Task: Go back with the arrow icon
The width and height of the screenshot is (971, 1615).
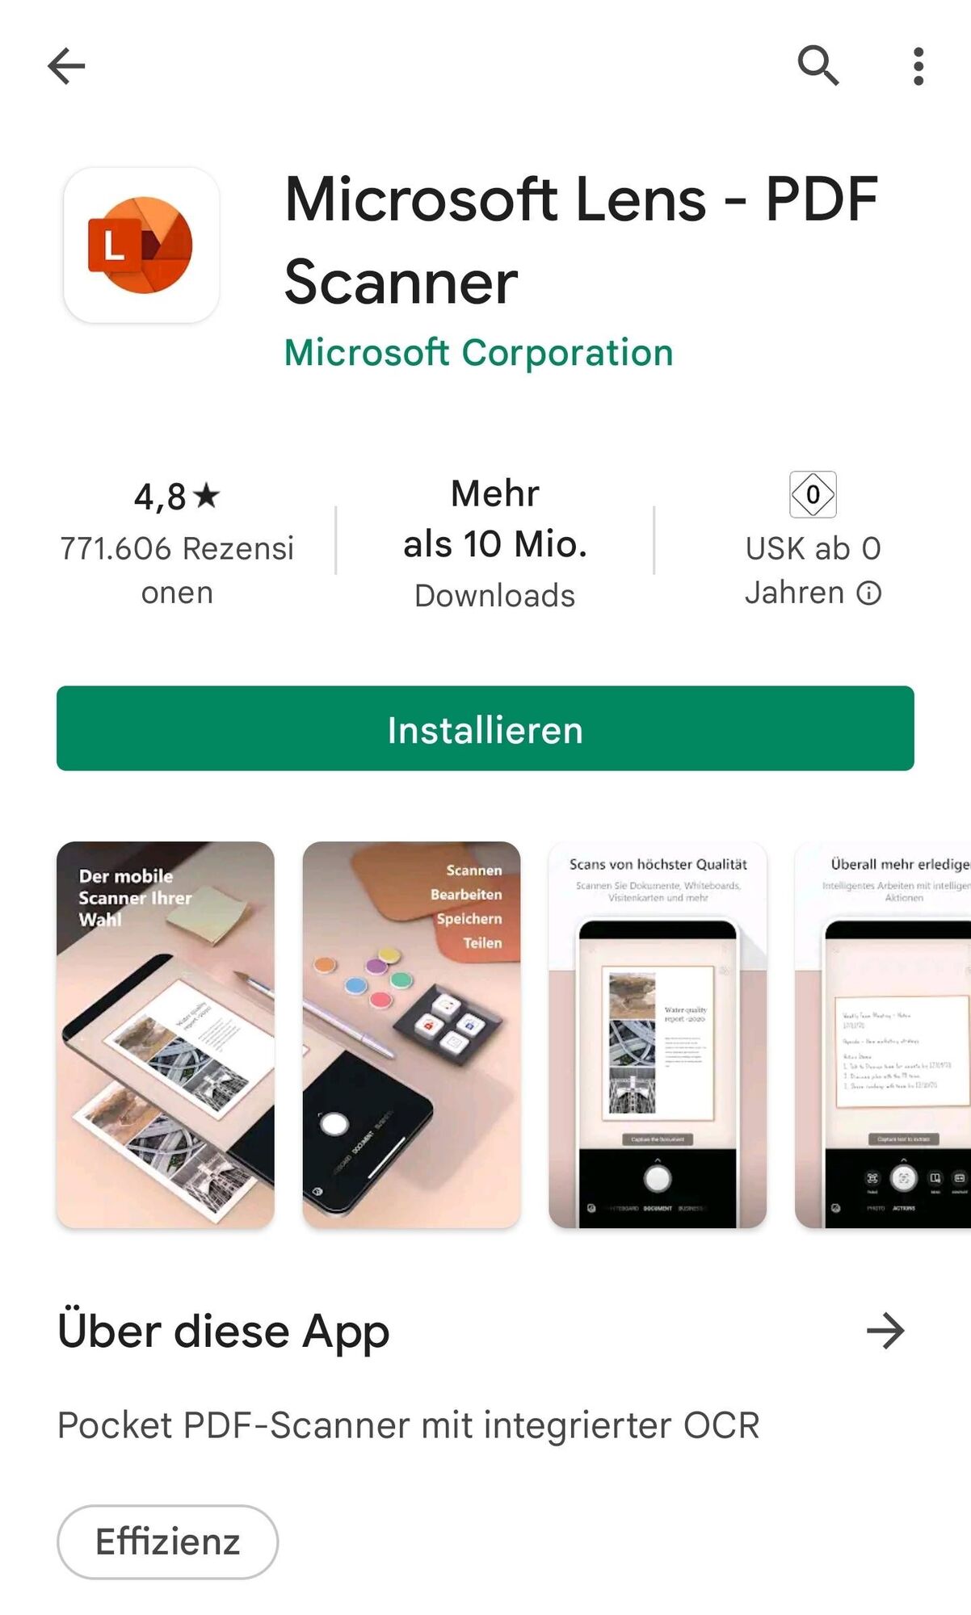Action: click(x=66, y=65)
